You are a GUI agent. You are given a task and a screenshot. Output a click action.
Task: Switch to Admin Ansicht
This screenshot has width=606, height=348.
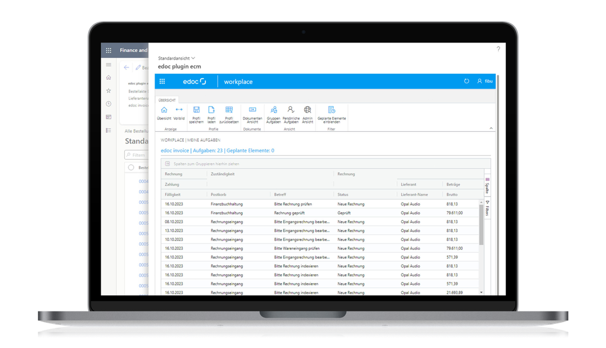[308, 115]
